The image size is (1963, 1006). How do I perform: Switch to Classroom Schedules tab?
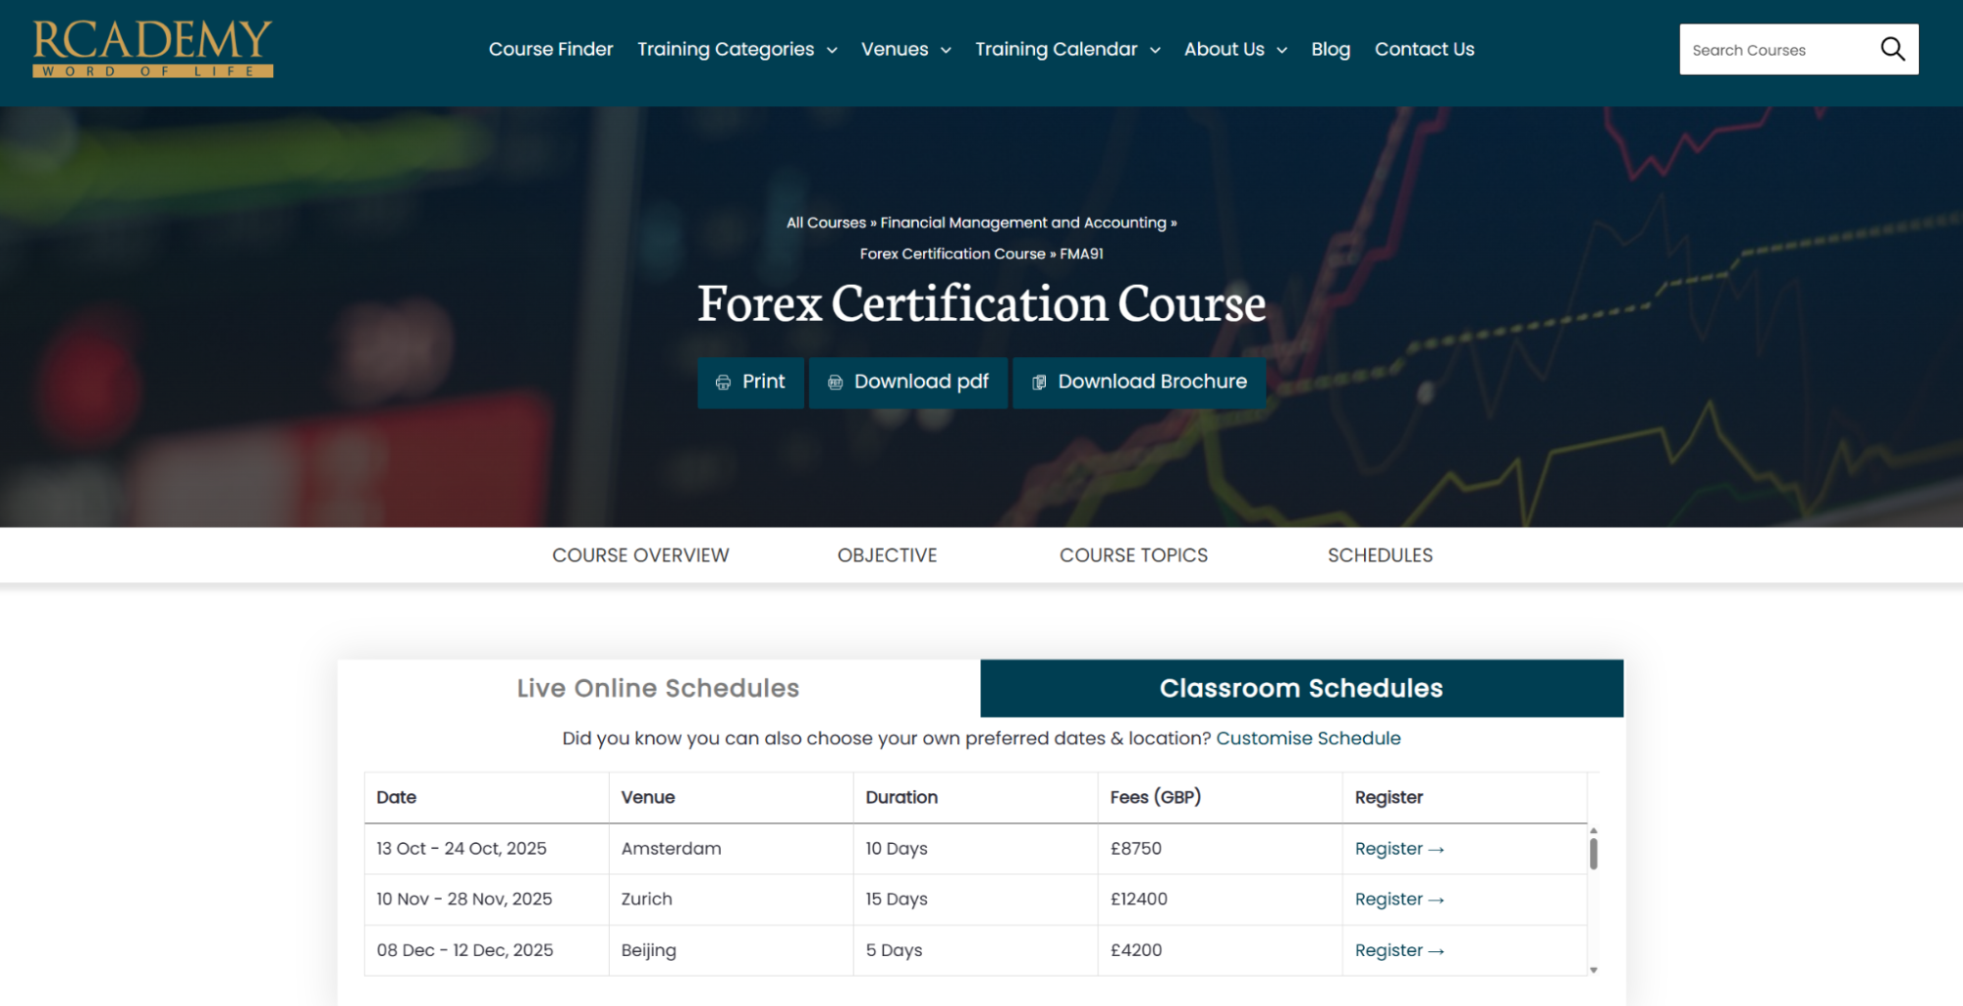[x=1301, y=688]
